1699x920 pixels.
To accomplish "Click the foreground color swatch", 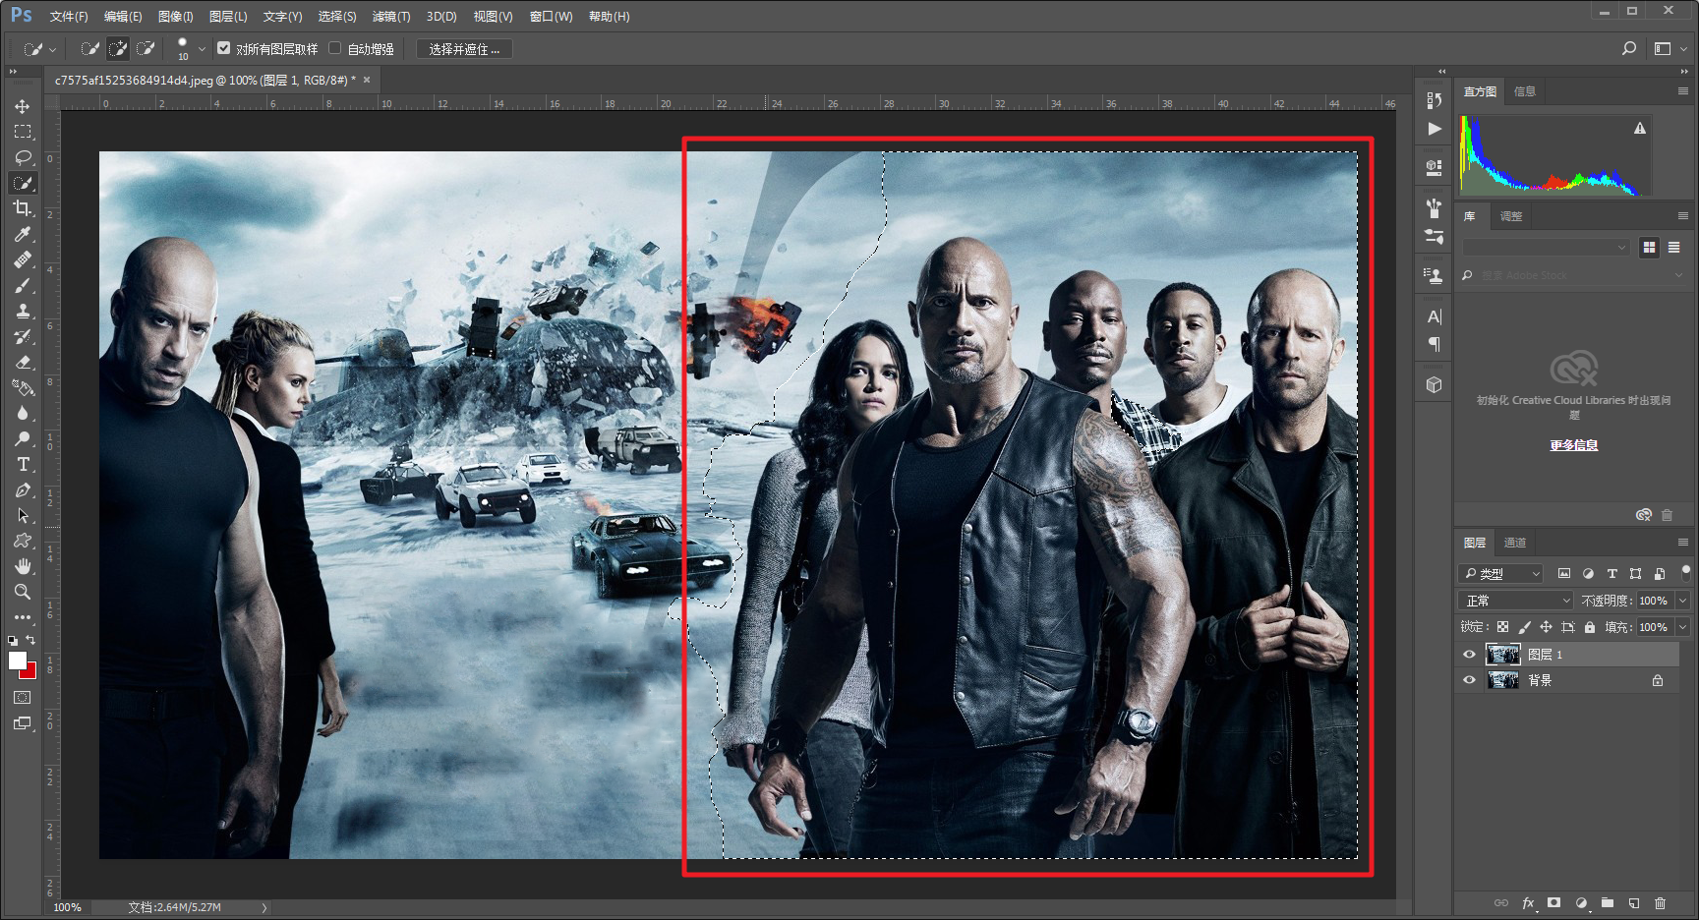I will [x=17, y=660].
